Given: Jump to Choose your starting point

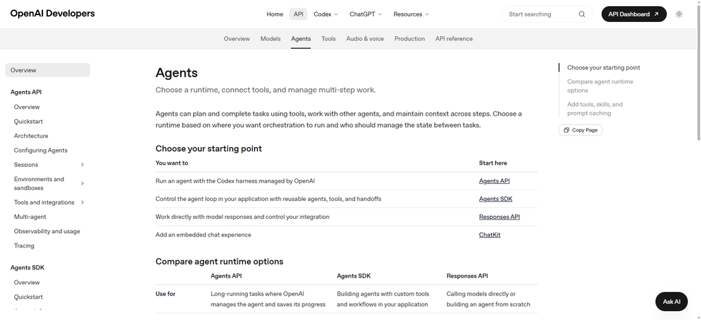Looking at the screenshot, I should point(604,68).
